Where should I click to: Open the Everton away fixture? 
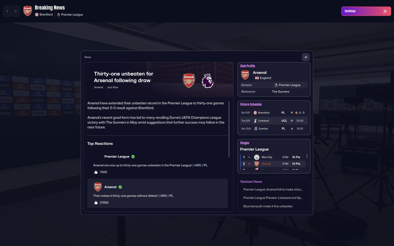coord(261,129)
